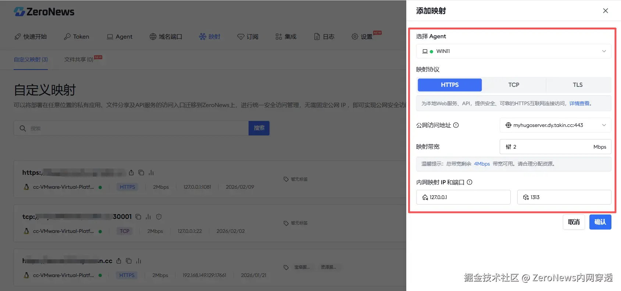This screenshot has width=621, height=291.
Task: Click the 自定义映射 page heading
Action: [45, 90]
